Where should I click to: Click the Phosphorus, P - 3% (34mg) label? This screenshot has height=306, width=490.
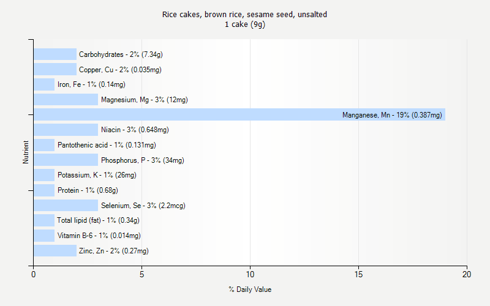pyautogui.click(x=143, y=160)
